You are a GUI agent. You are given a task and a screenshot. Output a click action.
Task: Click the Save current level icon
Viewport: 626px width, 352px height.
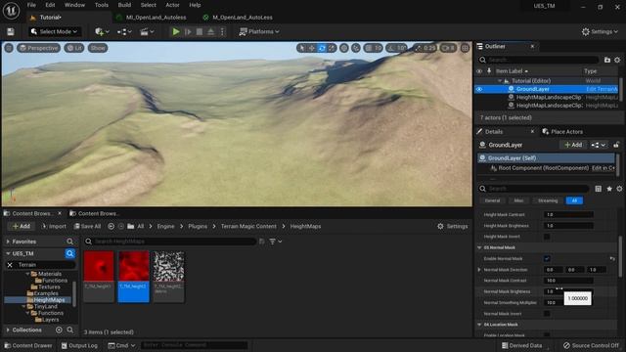pyautogui.click(x=11, y=31)
